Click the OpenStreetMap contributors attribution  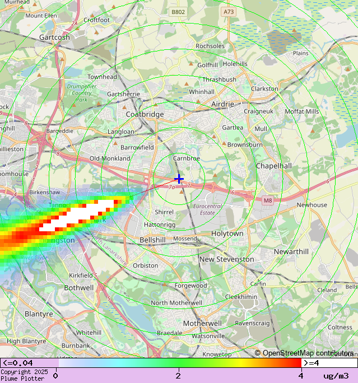[x=304, y=353]
